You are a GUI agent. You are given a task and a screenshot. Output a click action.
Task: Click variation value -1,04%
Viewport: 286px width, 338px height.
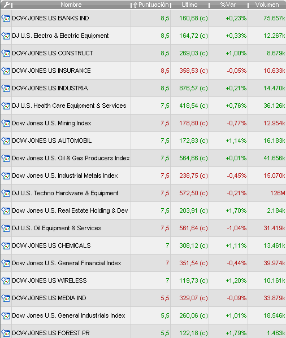(237, 228)
